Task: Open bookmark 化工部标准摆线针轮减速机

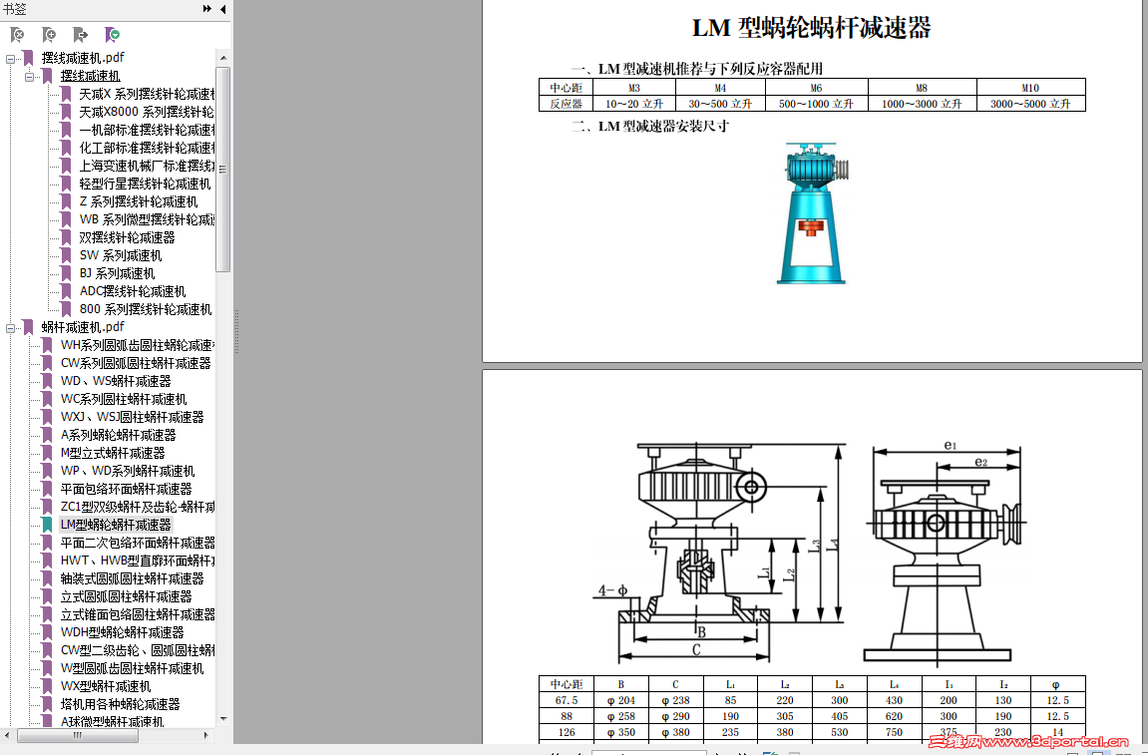Action: click(148, 148)
